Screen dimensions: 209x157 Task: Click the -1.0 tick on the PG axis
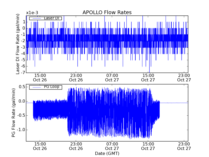click(x=21, y=130)
